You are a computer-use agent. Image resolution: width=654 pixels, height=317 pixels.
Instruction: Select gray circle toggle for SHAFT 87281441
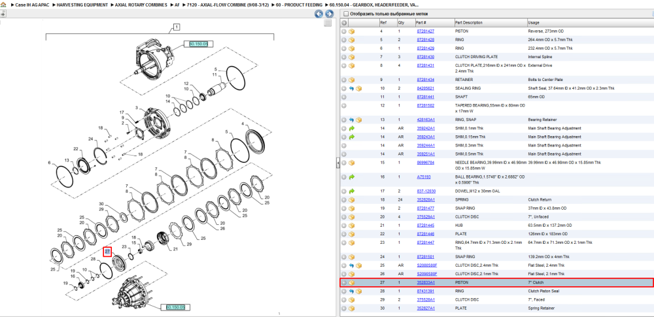(x=344, y=97)
